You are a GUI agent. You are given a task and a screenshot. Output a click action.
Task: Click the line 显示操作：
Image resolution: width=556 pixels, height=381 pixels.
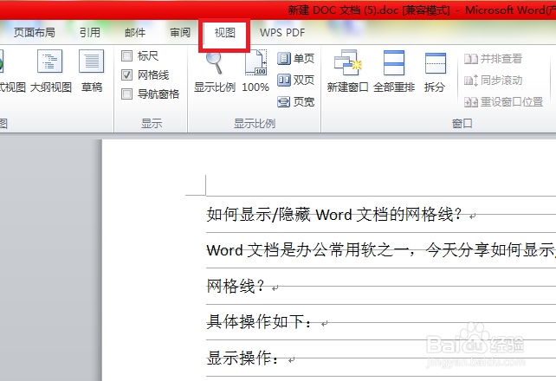(x=242, y=358)
